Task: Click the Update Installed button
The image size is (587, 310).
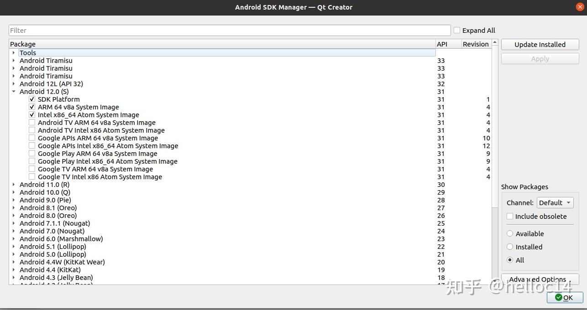Action: pos(540,44)
